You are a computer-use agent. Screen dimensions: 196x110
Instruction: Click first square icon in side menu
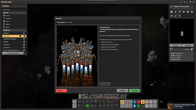click(x=171, y=12)
